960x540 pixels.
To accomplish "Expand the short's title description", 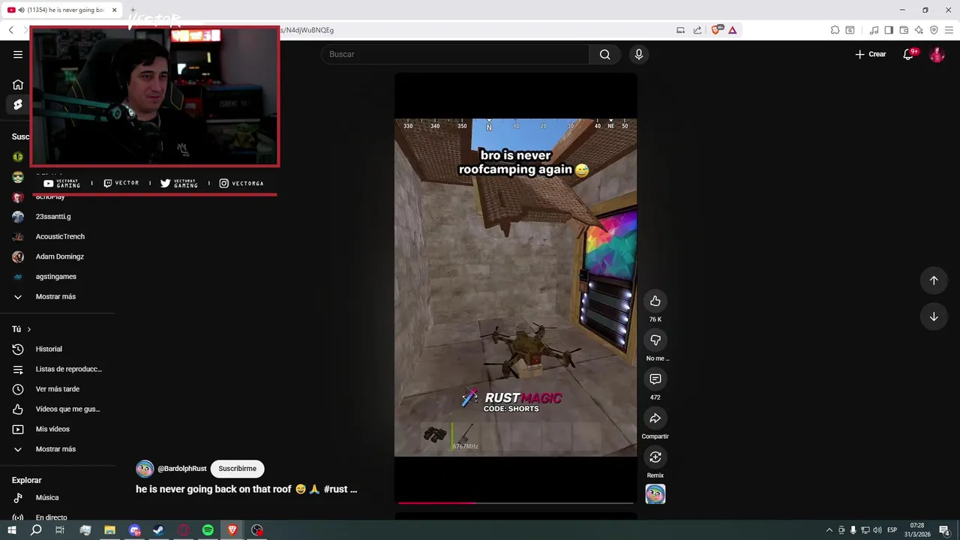I will 246,489.
